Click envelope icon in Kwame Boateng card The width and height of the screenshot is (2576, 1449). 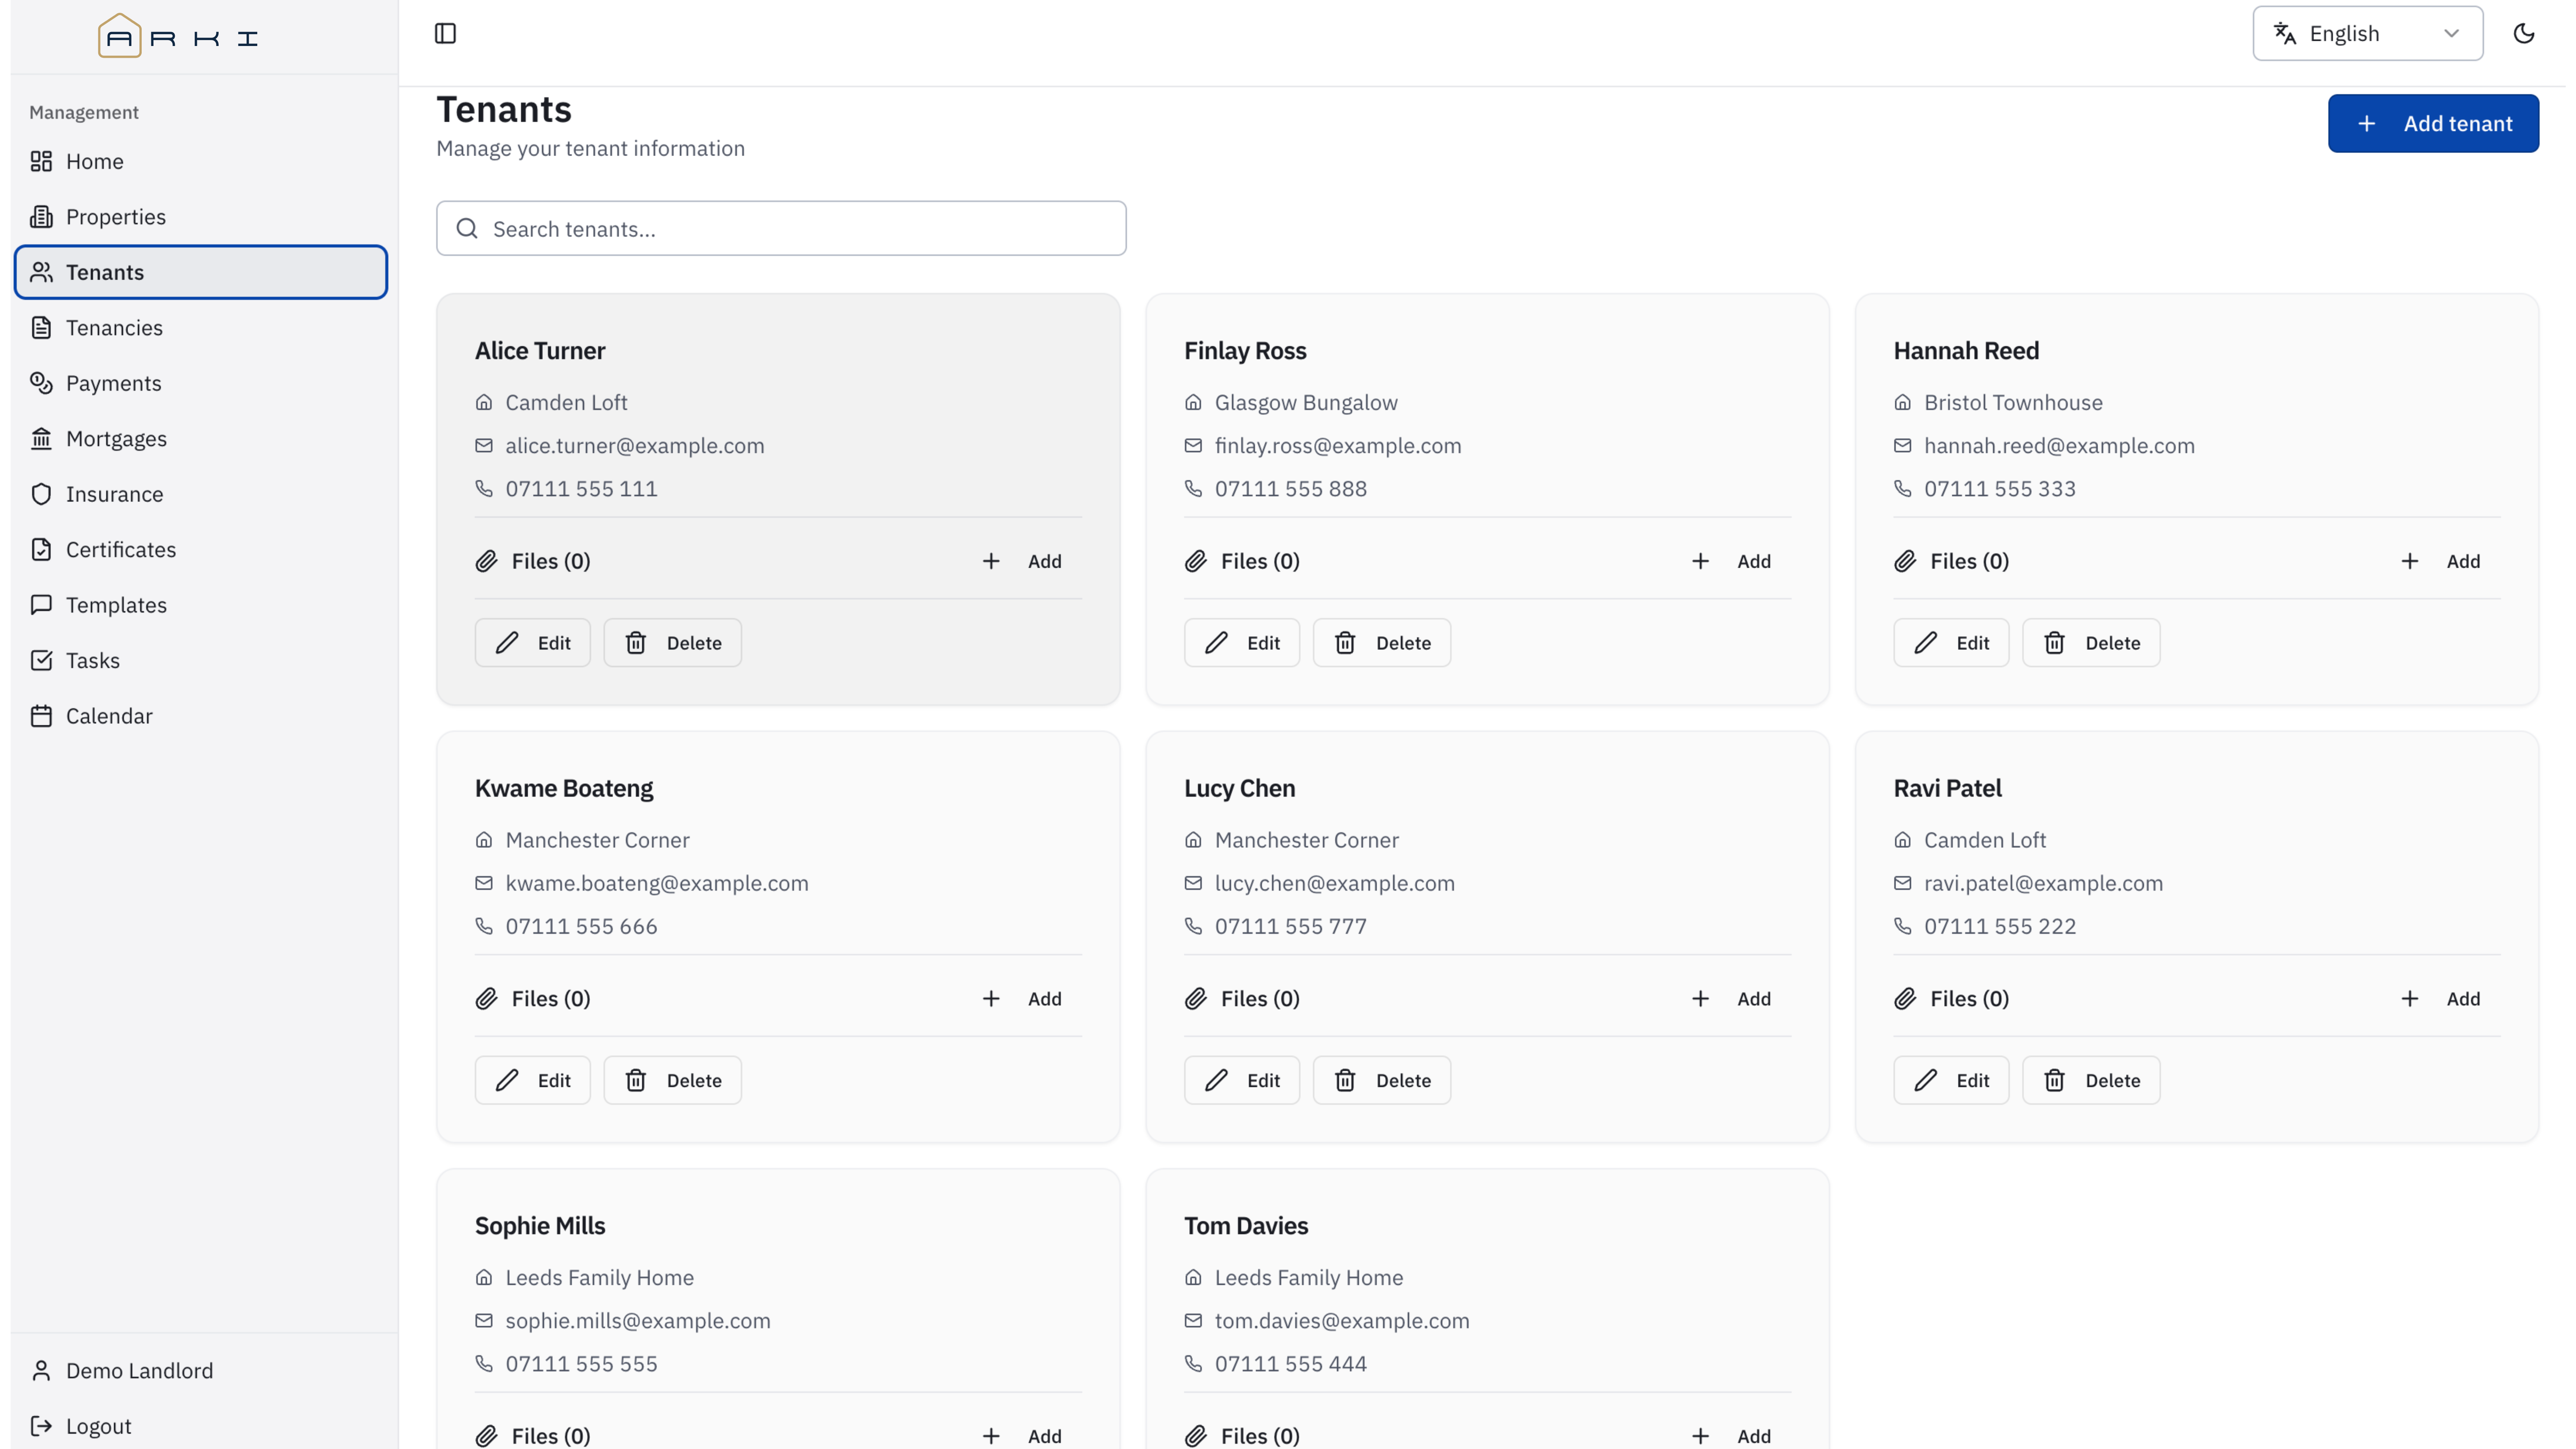pos(484,883)
